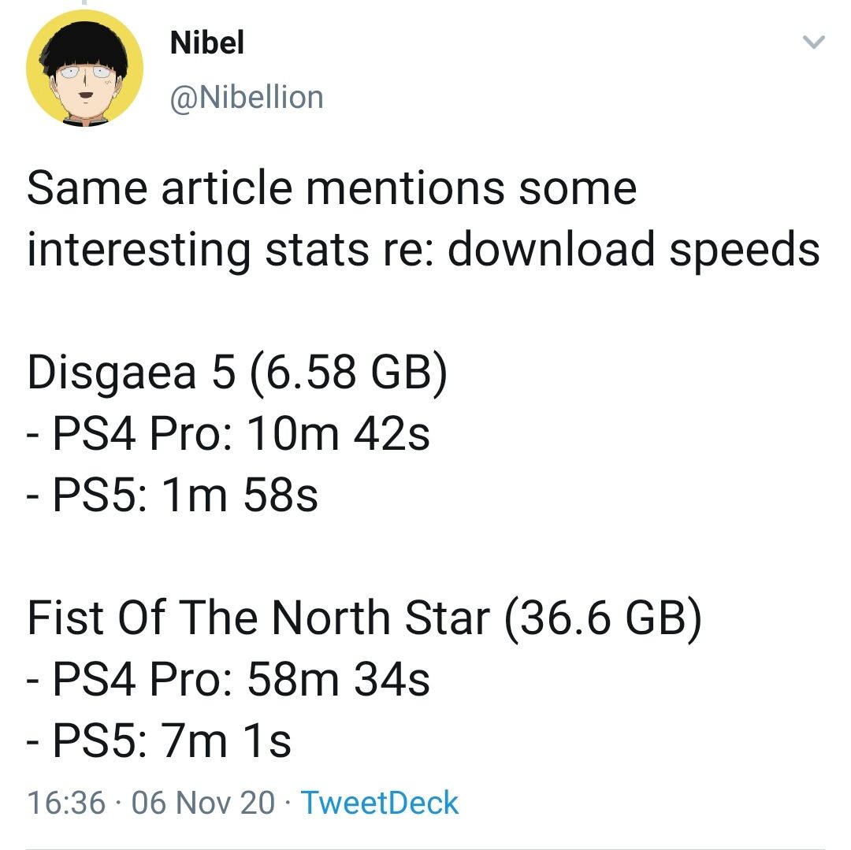This screenshot has height=850, width=851.
Task: Click the 'Disgaea 5' game title
Action: (131, 373)
